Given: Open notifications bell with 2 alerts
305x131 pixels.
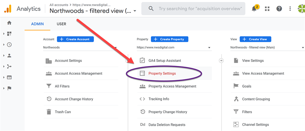Looking at the screenshot, I should click(255, 8).
